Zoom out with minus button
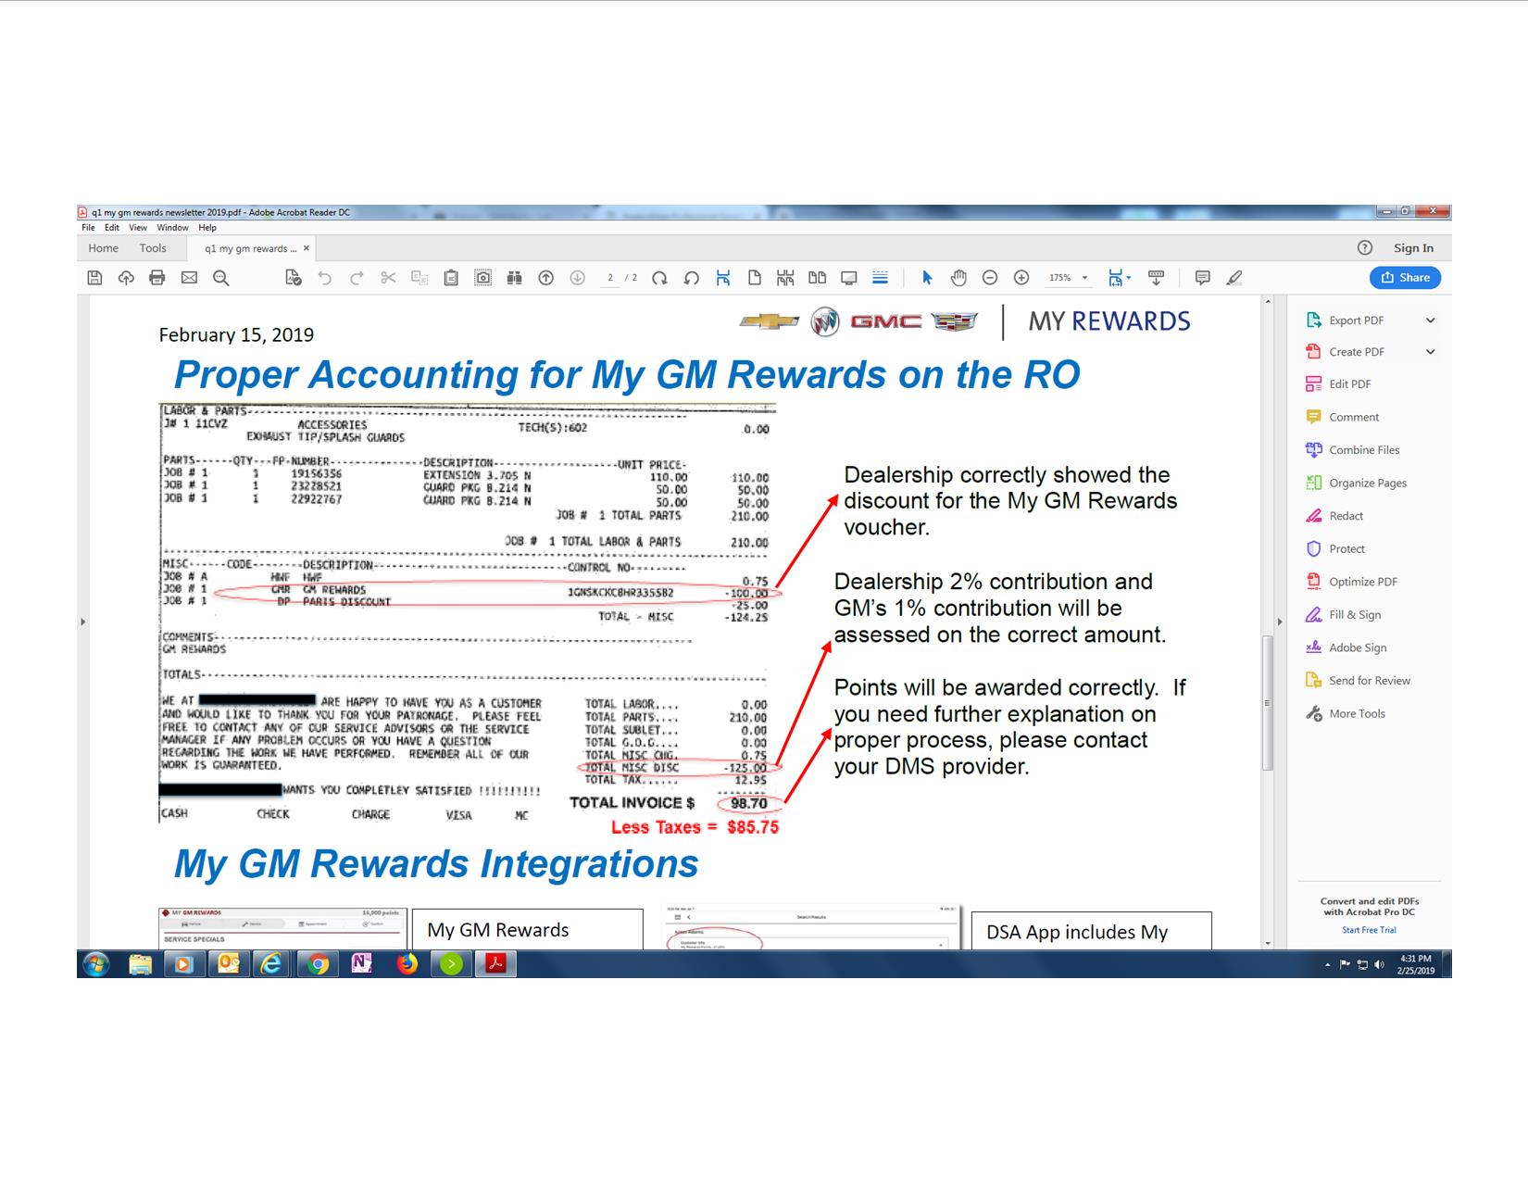Screen dimensions: 1528x1181 click(990, 278)
